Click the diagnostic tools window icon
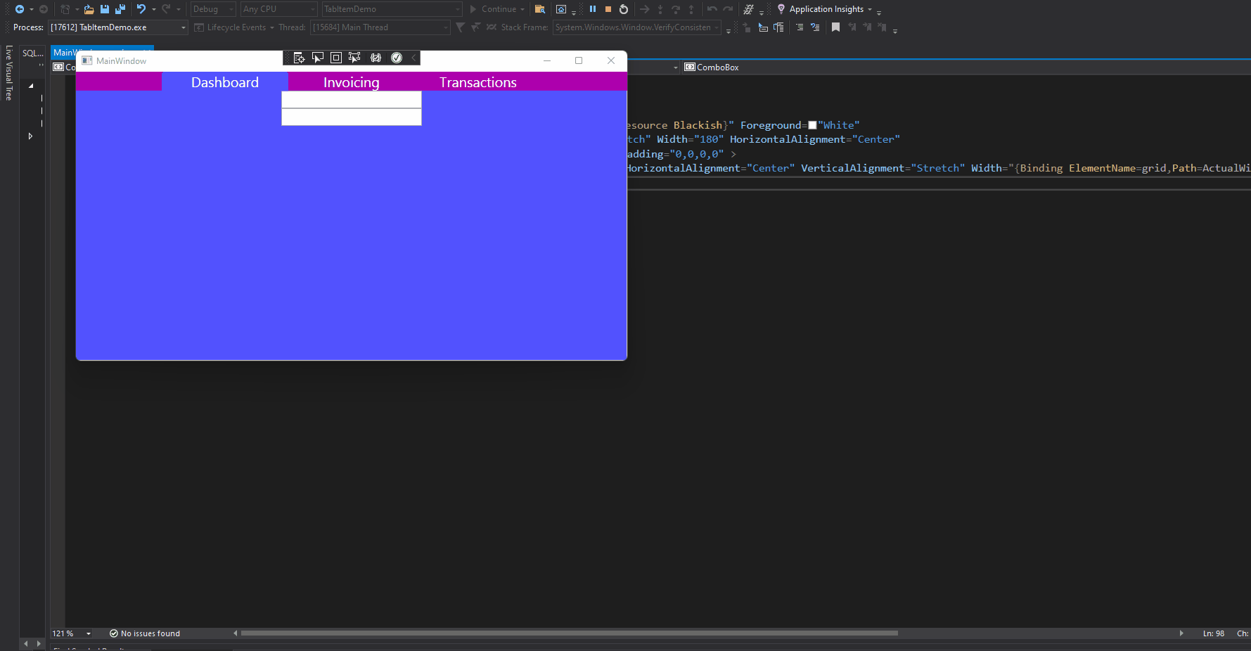 pos(561,9)
